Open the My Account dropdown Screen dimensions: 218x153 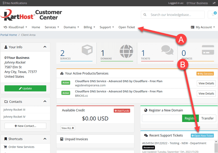tap(203, 27)
